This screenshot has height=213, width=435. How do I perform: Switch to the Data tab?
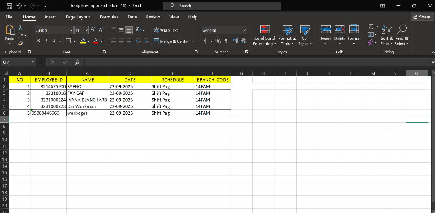132,17
